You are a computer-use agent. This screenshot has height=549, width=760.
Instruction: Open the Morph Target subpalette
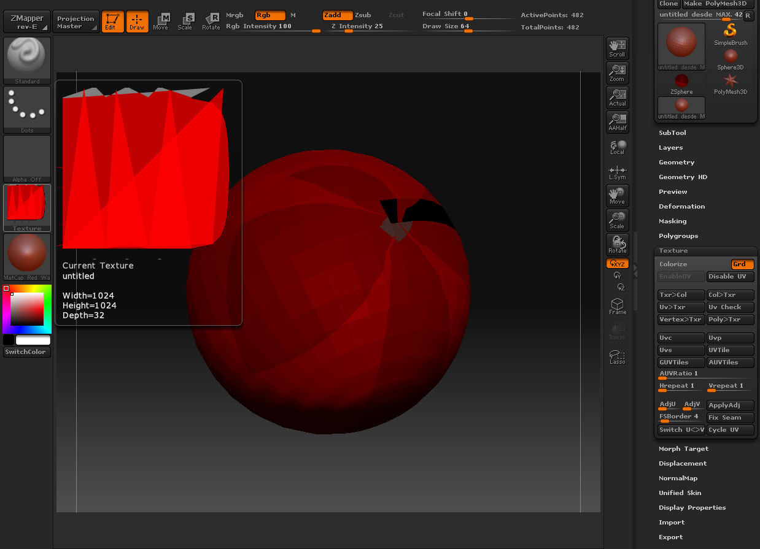683,449
